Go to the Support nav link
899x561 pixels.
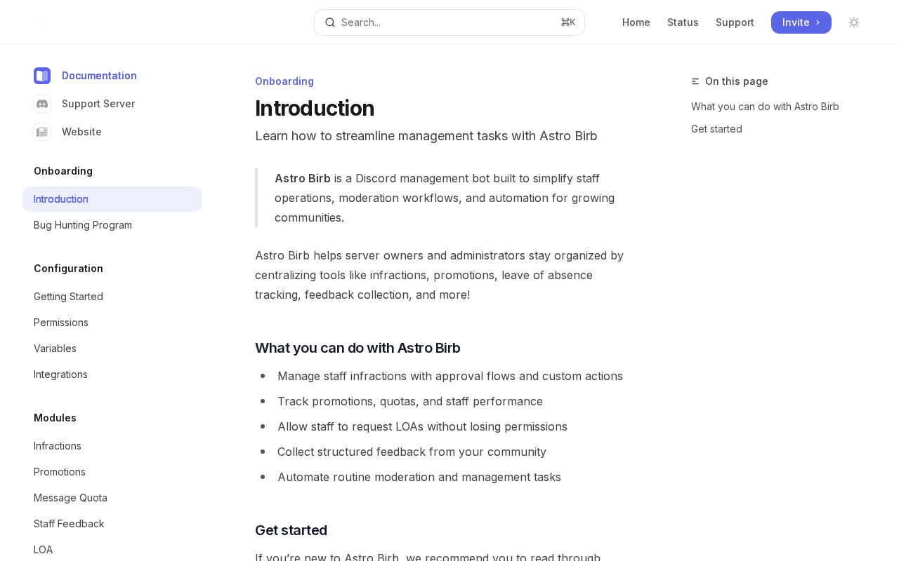735,22
